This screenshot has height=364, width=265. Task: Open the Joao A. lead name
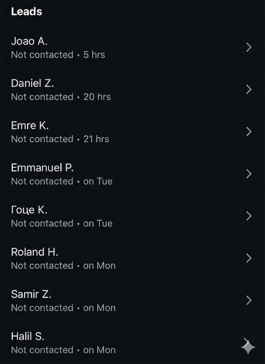pos(29,41)
